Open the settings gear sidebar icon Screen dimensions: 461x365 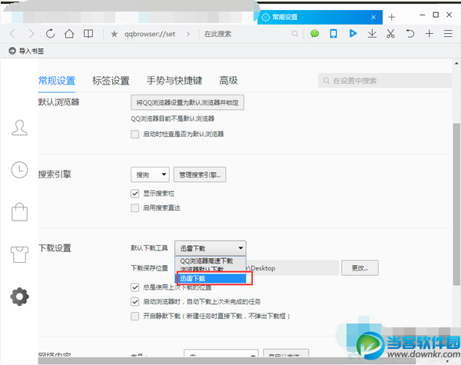point(19,297)
